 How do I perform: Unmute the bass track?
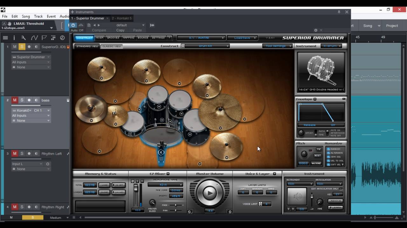15,100
